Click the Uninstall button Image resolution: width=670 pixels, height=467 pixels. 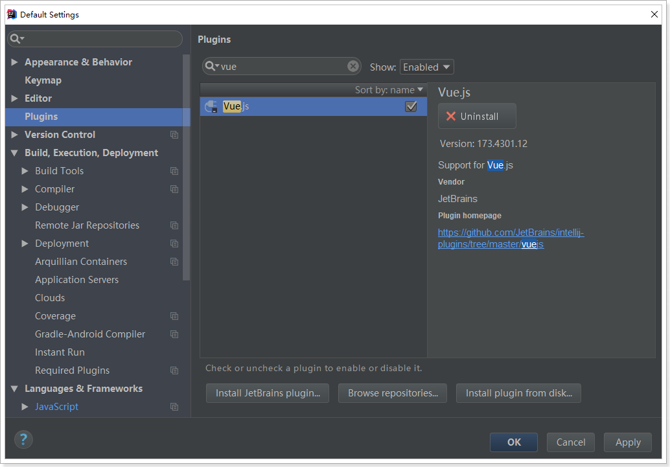(477, 117)
